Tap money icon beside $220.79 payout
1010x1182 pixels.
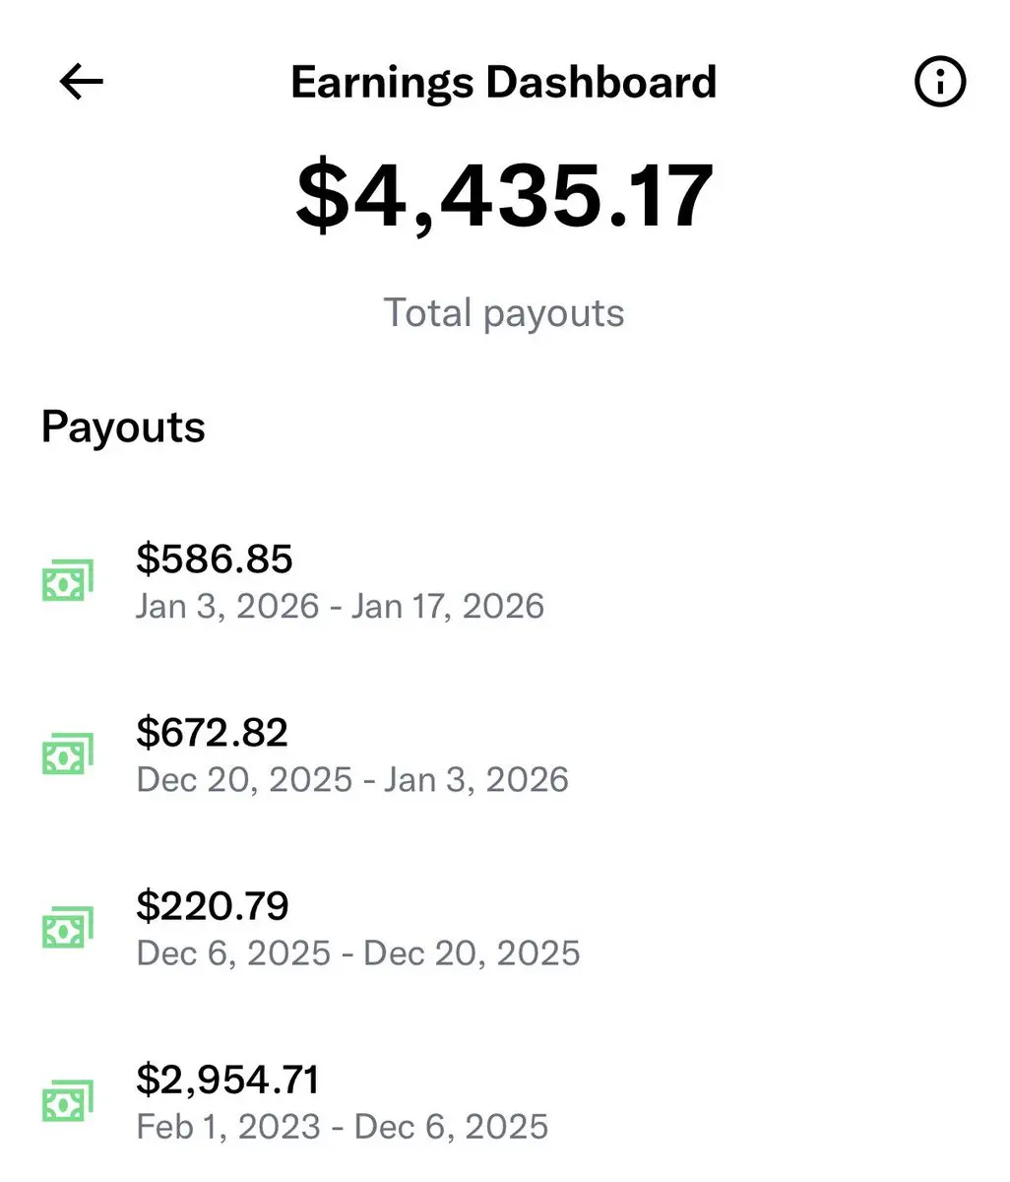click(x=67, y=928)
